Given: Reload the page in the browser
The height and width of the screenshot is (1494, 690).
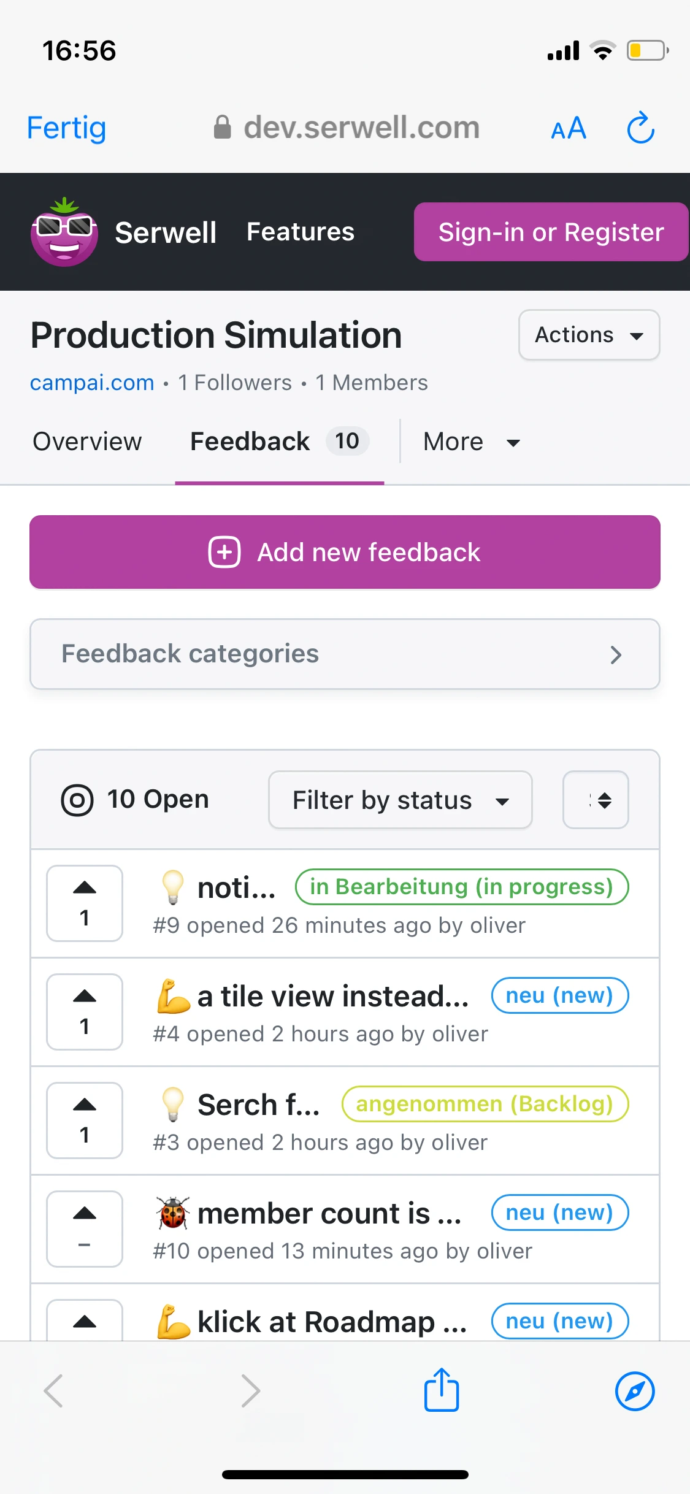Looking at the screenshot, I should pos(640,128).
